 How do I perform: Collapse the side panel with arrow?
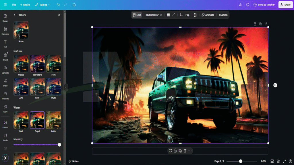(x=66, y=87)
